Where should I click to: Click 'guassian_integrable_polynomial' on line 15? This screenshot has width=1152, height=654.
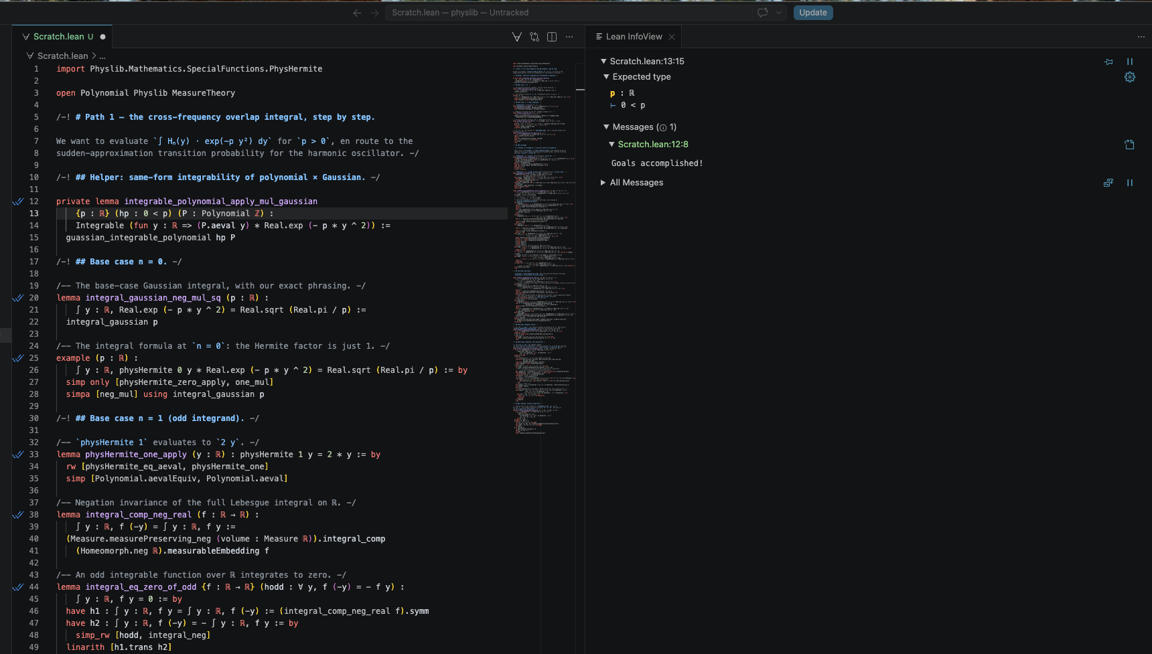(x=139, y=238)
